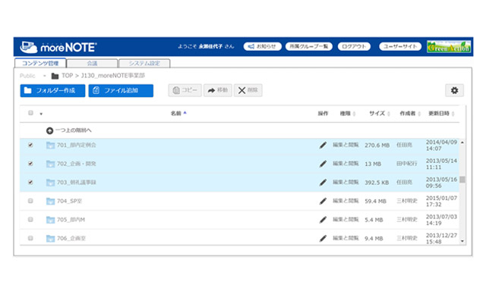Click the vertical scrollbar thumb in file list
The height and width of the screenshot is (288, 486).
[462, 180]
